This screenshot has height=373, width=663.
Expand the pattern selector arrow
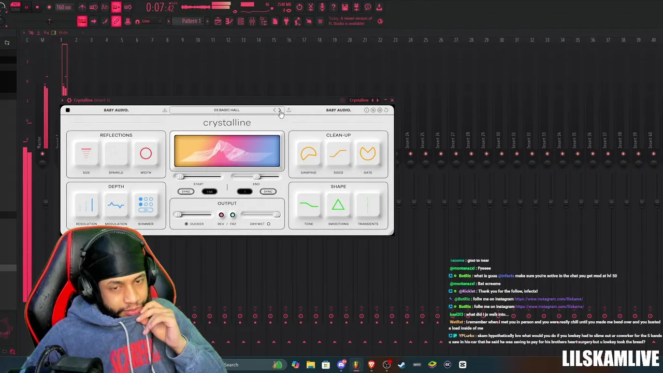[168, 21]
